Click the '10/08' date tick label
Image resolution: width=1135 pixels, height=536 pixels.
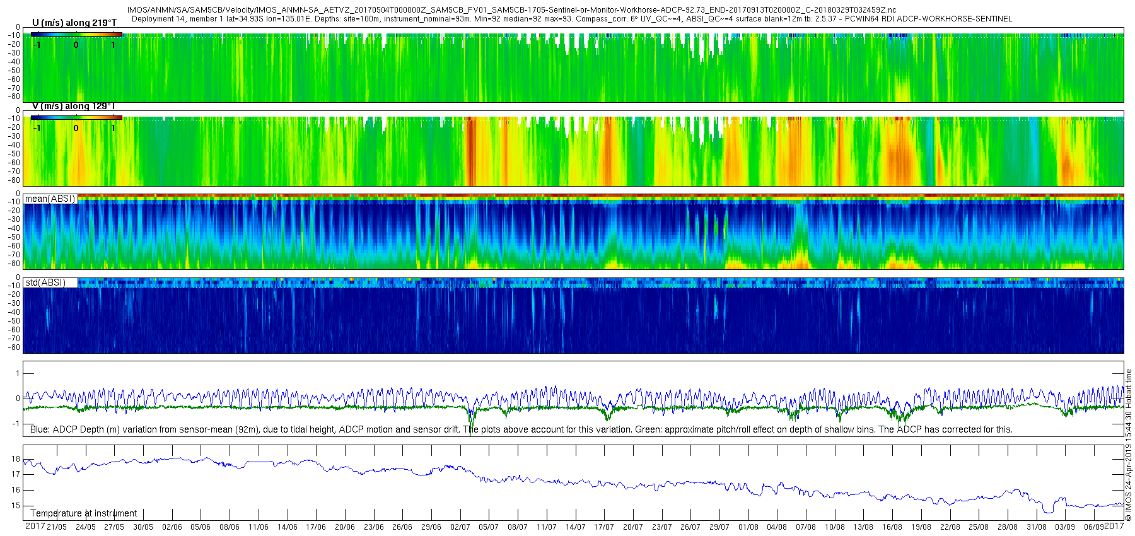coord(835,527)
